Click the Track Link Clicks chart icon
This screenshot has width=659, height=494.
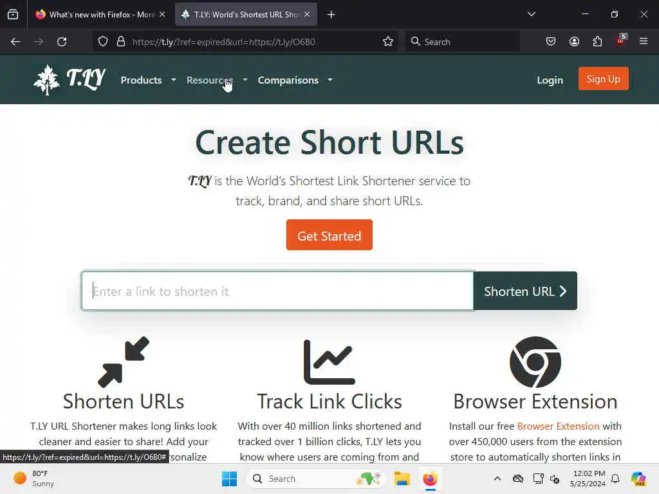coord(329,361)
